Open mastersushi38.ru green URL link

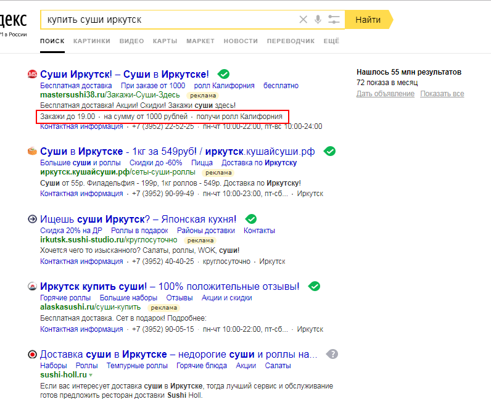[x=110, y=95]
